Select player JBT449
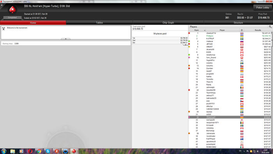This screenshot has width=273, height=154. click(230, 44)
